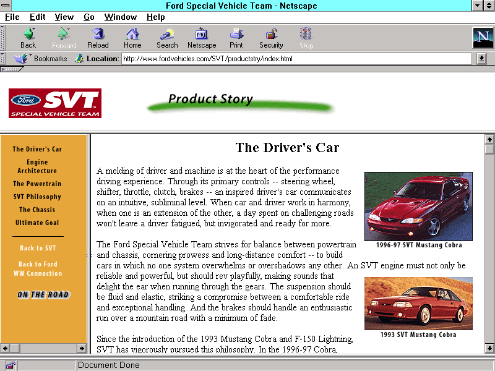Go to The Powertrain section

(37, 184)
